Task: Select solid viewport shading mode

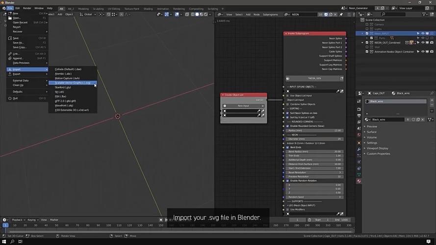Action: tap(197, 14)
